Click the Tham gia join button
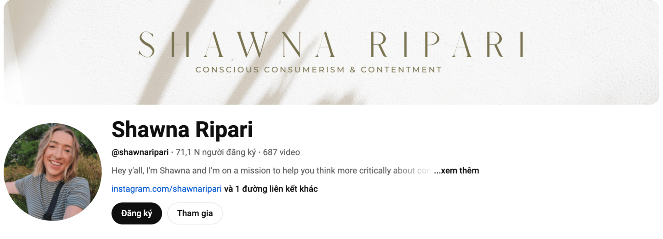The width and height of the screenshot is (663, 239). 195,214
